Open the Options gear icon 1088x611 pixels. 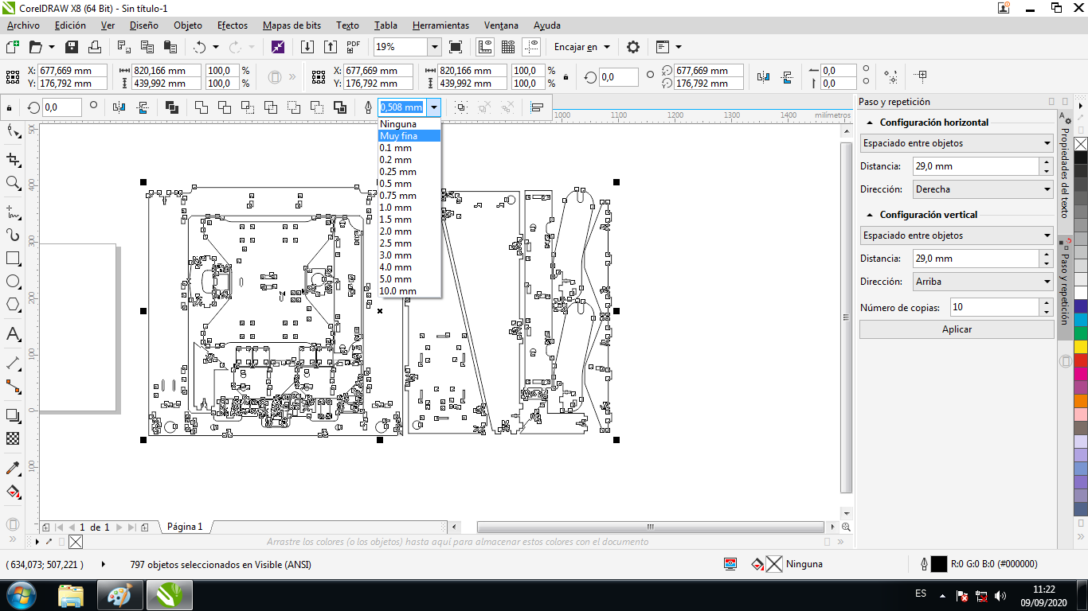[x=633, y=47]
